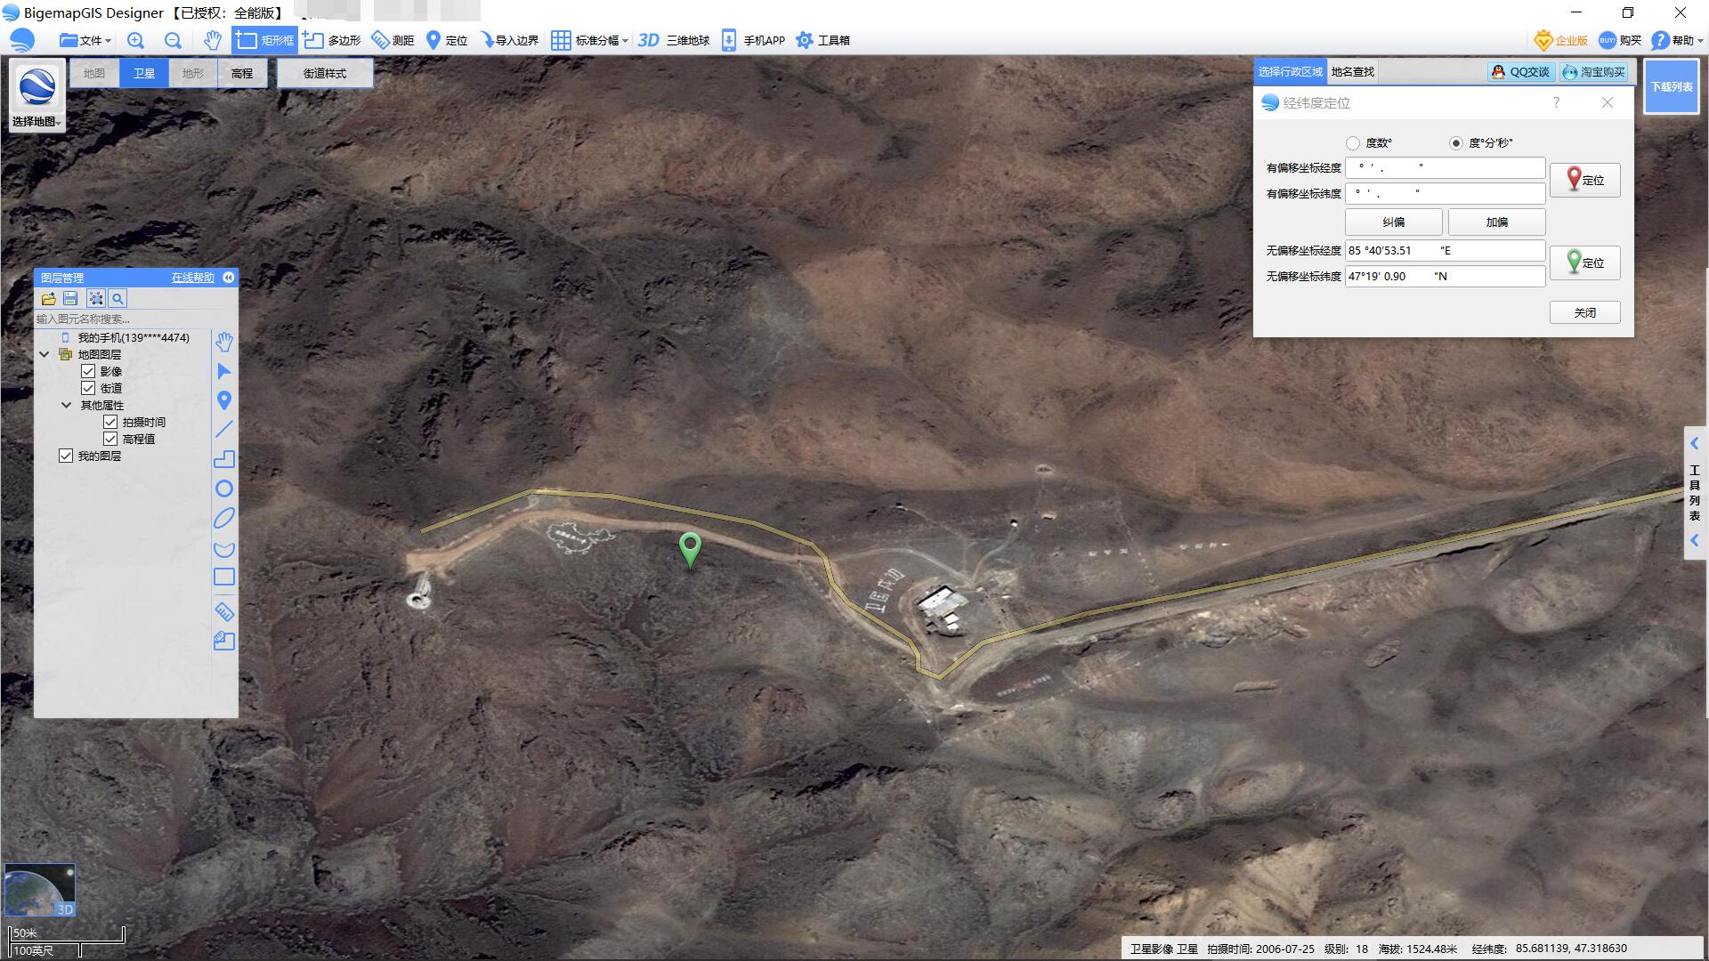1709x961 pixels.
Task: Select the rectangle drawing tool in side strip
Action: 224,577
